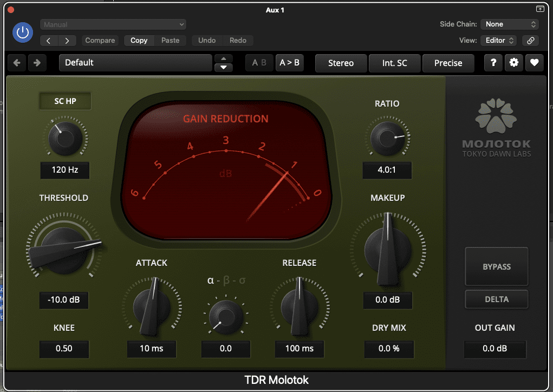The width and height of the screenshot is (553, 392).
Task: Close the Aux 1 plugin window
Action: [11, 10]
